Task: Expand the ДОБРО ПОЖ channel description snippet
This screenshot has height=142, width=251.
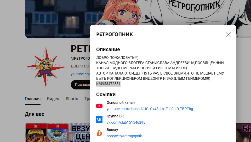Action: click(80, 66)
